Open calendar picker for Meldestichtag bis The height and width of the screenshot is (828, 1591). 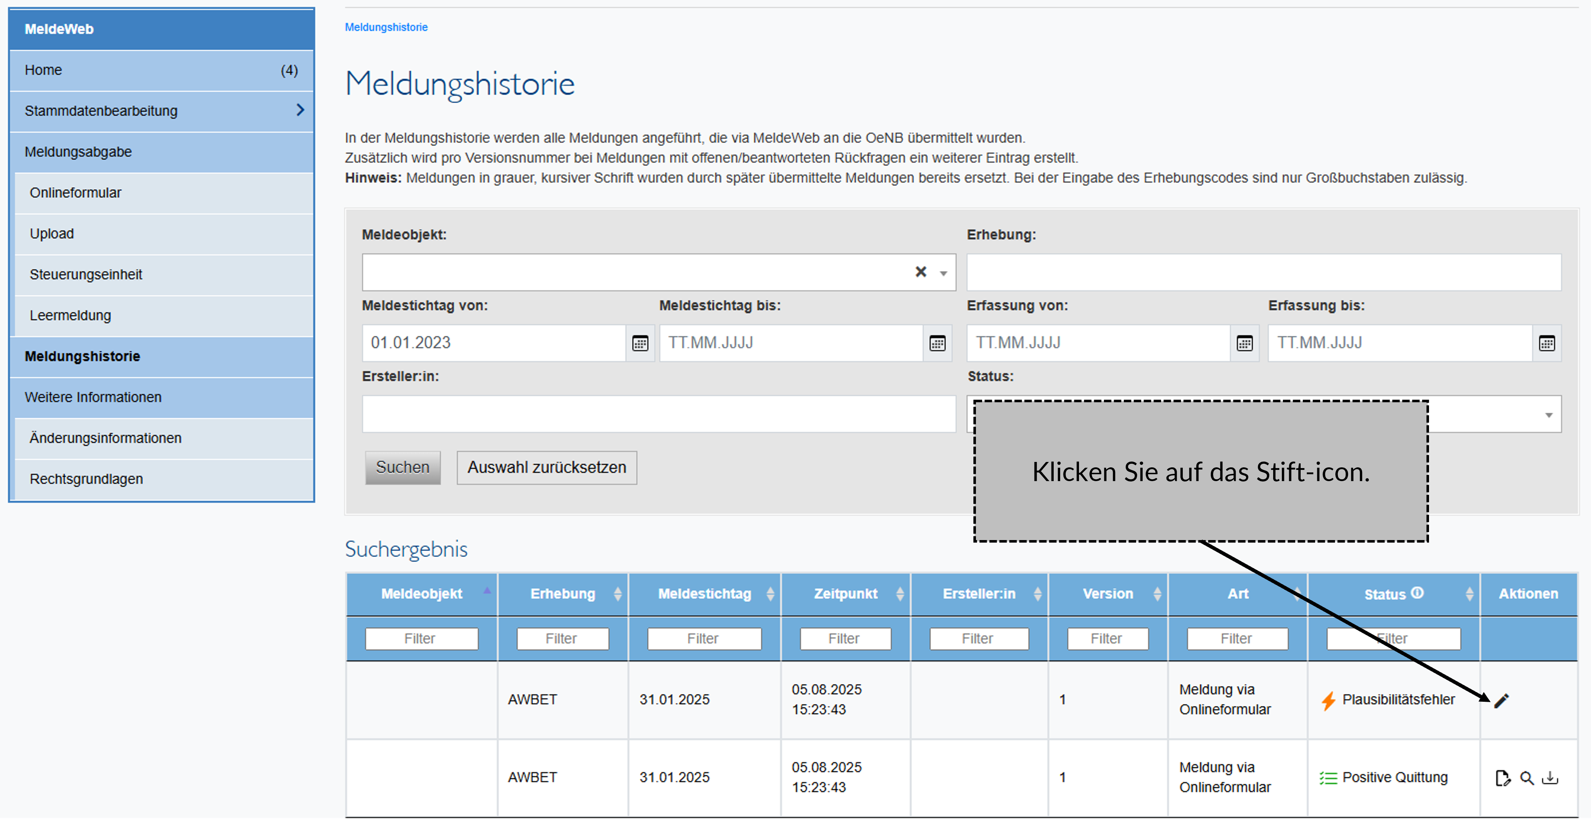[937, 343]
